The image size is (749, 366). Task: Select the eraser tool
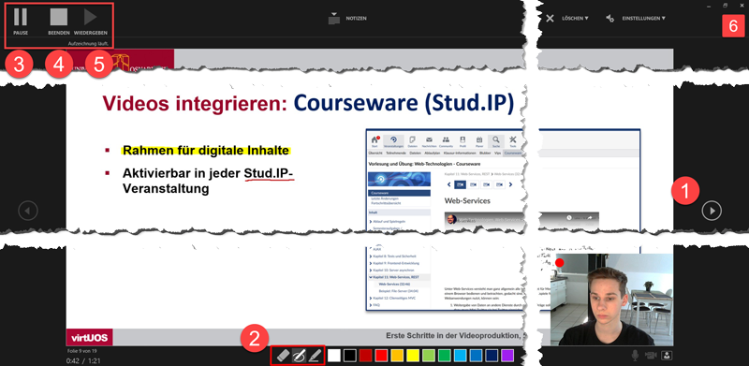coord(284,356)
